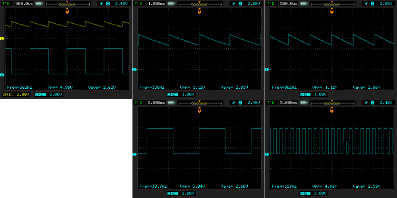397x198 pixels.
Task: Click the Freq=338Hz measurement readout
Action: (x=152, y=88)
